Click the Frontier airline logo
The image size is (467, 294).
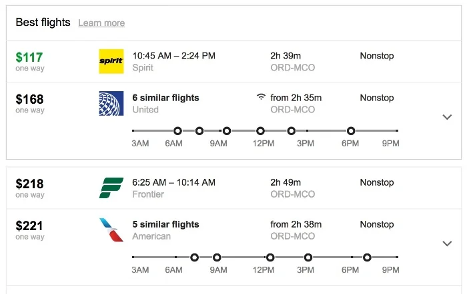coord(111,188)
